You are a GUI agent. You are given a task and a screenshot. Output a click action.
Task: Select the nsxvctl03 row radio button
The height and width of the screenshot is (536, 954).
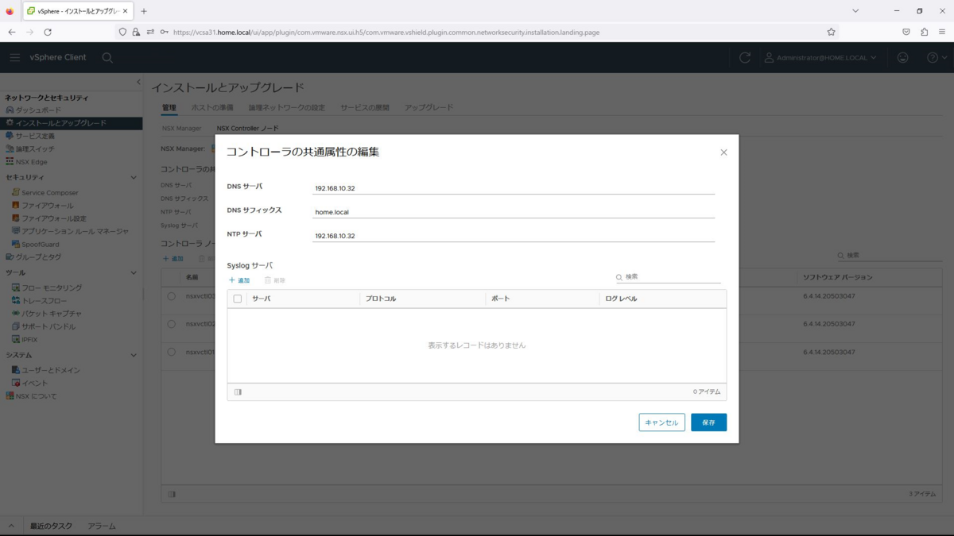coord(172,296)
